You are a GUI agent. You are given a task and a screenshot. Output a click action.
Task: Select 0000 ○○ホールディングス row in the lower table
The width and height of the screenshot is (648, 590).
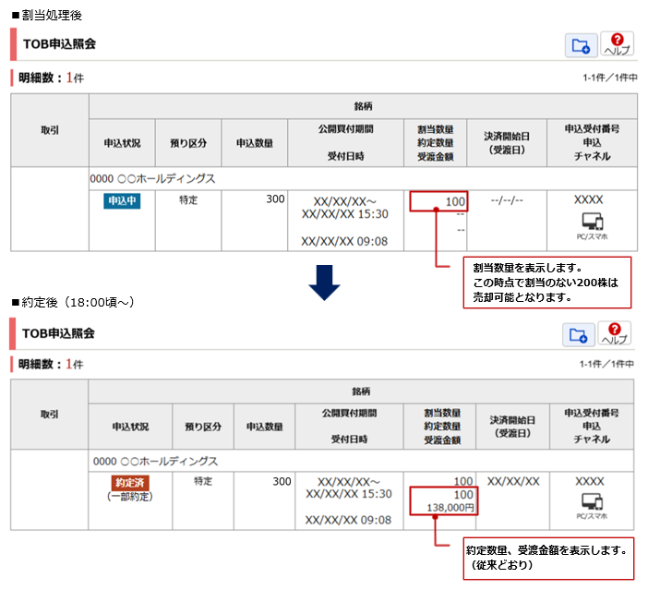click(156, 461)
